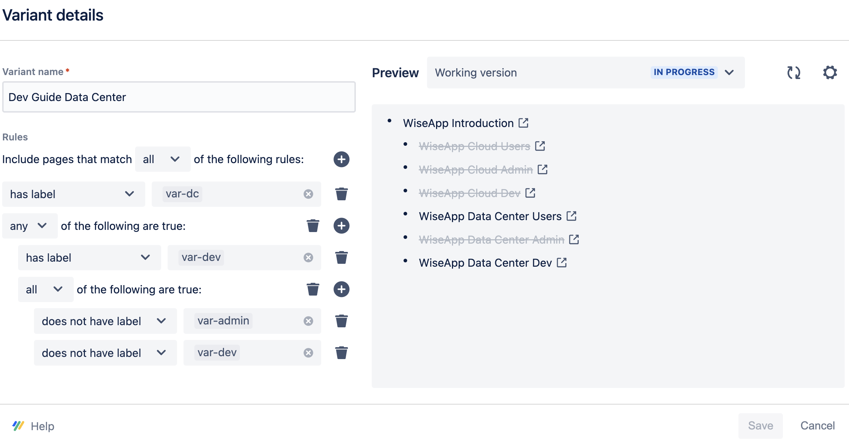This screenshot has height=441, width=849.
Task: Clear the var-dc label value
Action: coord(308,194)
